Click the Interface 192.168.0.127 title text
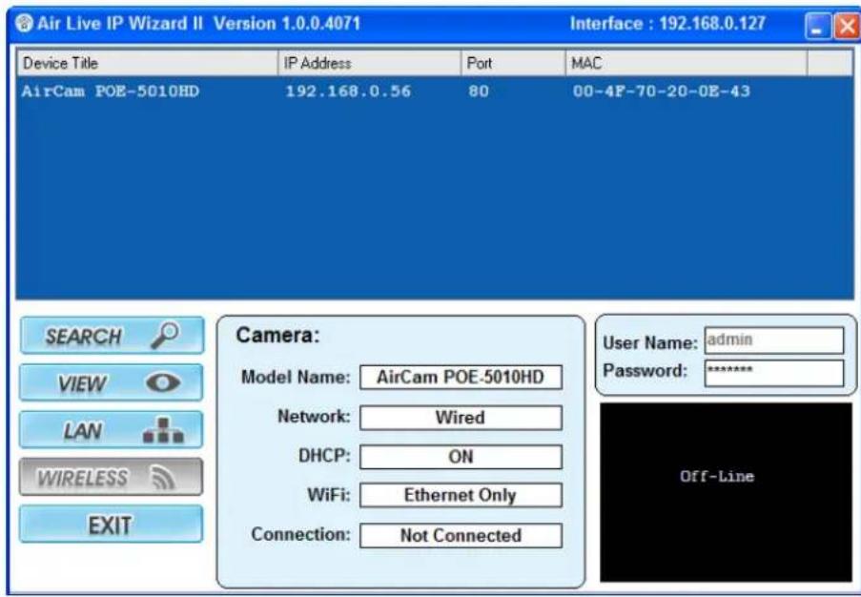 tap(667, 24)
